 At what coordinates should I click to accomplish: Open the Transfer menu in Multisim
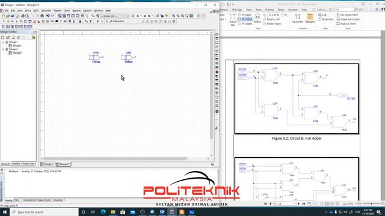tap(58, 11)
